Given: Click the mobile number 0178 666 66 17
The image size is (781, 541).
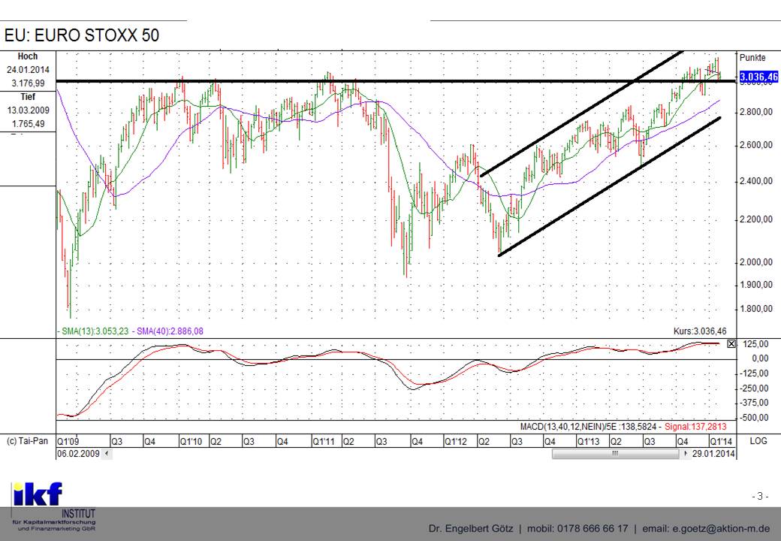Looking at the screenshot, I should click(x=593, y=528).
